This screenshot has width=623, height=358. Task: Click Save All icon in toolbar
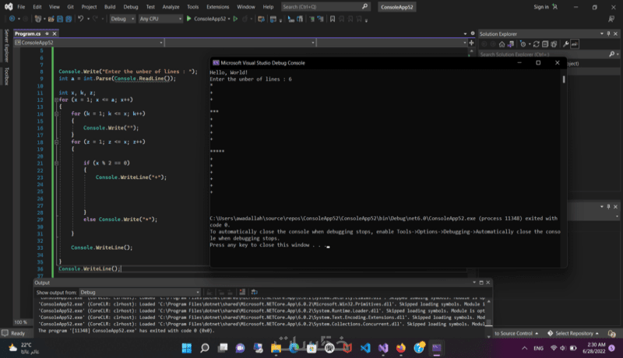[x=69, y=19]
